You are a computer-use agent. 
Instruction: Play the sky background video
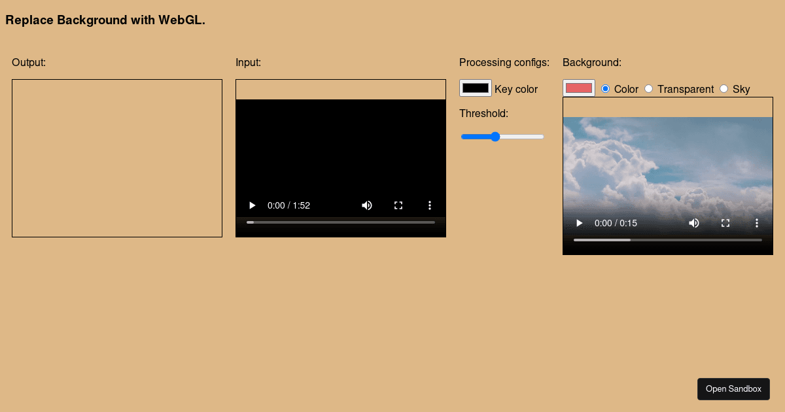click(579, 223)
